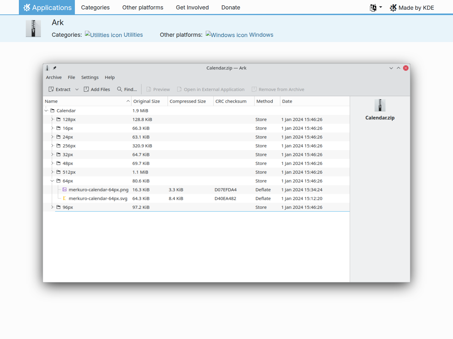453x339 pixels.
Task: Go to Get Involved page
Action: point(192,8)
